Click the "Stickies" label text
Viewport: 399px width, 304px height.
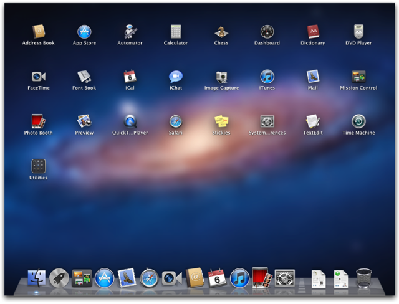(221, 133)
